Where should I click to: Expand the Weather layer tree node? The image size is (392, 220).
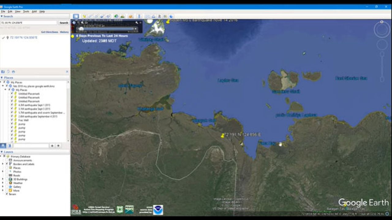3,183
